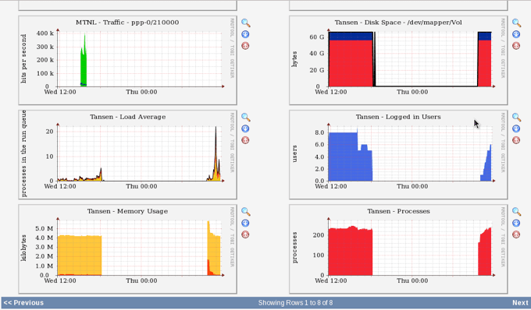Zoom the MTNL Traffic graph with magnifier icon
Viewport: 531px width, 310px height.
(x=246, y=23)
